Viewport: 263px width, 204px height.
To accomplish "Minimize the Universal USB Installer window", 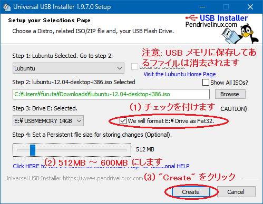I will 202,7.
